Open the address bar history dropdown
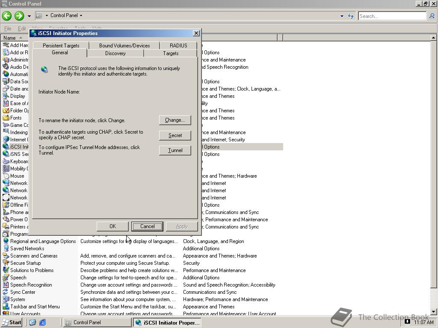This screenshot has height=328, width=438. [x=342, y=16]
